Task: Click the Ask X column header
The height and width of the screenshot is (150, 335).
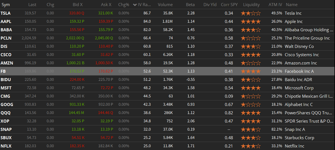Action: (106, 5)
